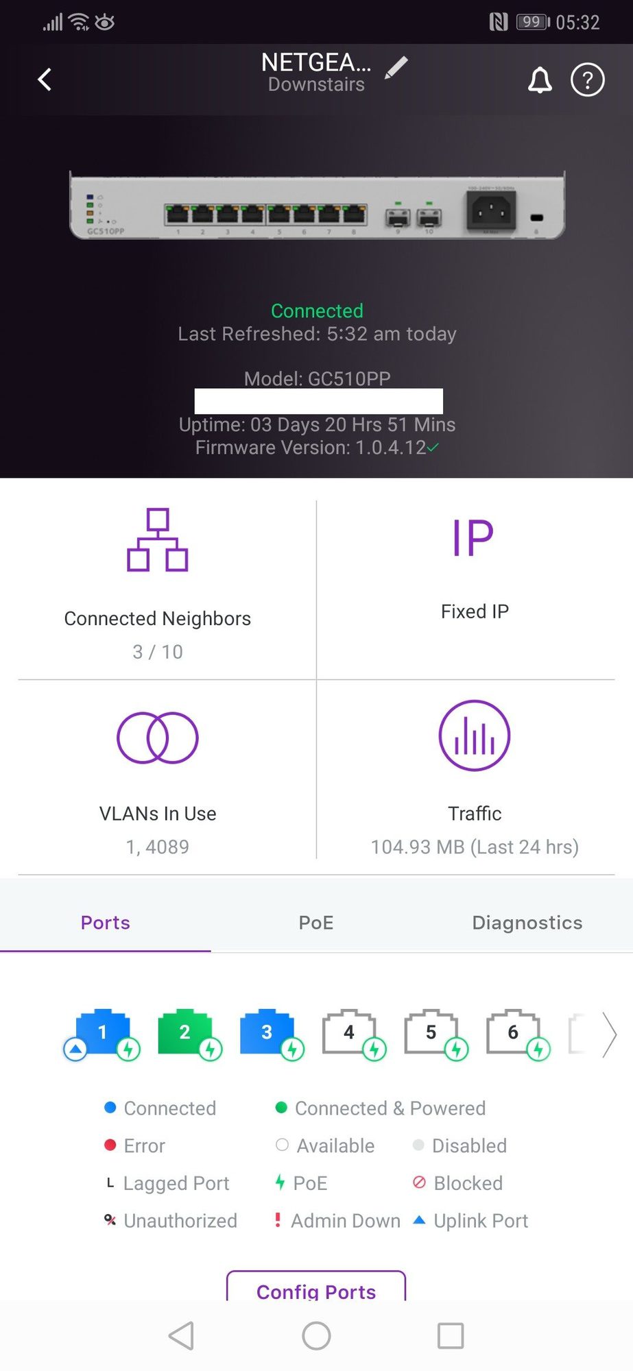The image size is (633, 1371).
Task: Tap the Android home button
Action: point(316,1335)
